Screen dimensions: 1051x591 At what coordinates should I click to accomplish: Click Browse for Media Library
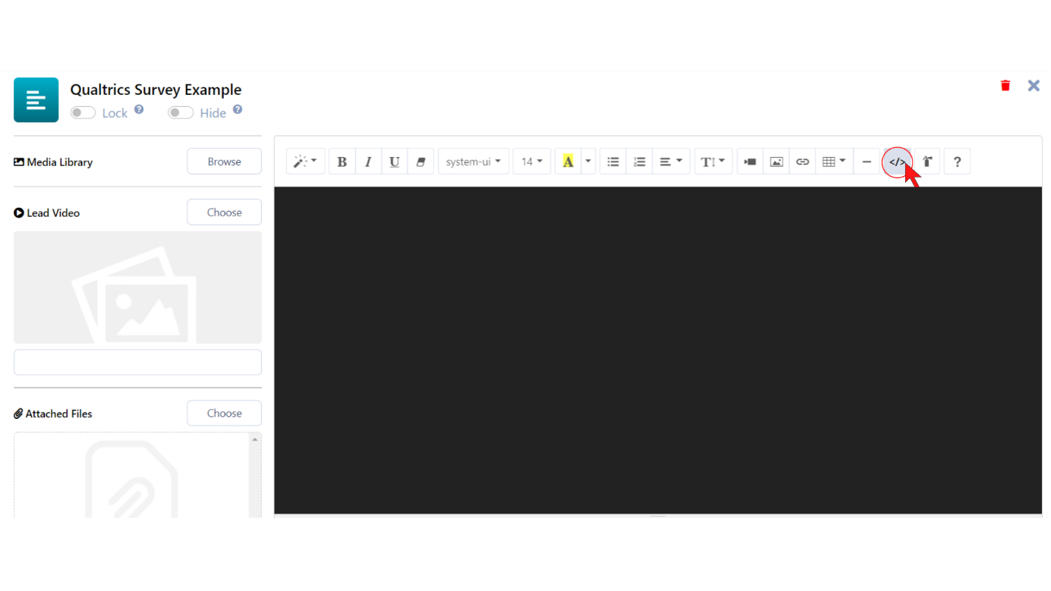pos(224,162)
